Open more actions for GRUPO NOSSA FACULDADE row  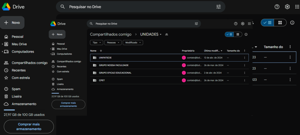245,65
